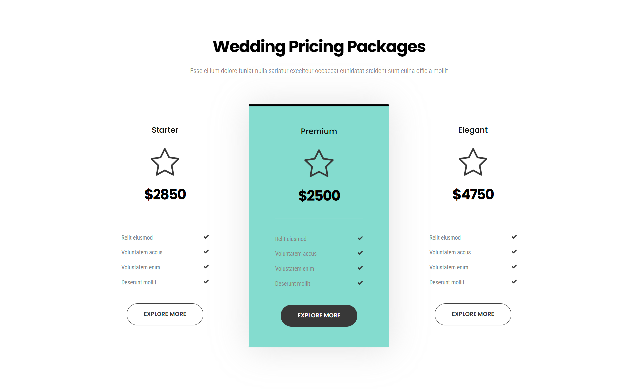Click Elegant's Deserunt mollit checkmark icon
Image resolution: width=638 pixels, height=389 pixels.
click(x=514, y=282)
